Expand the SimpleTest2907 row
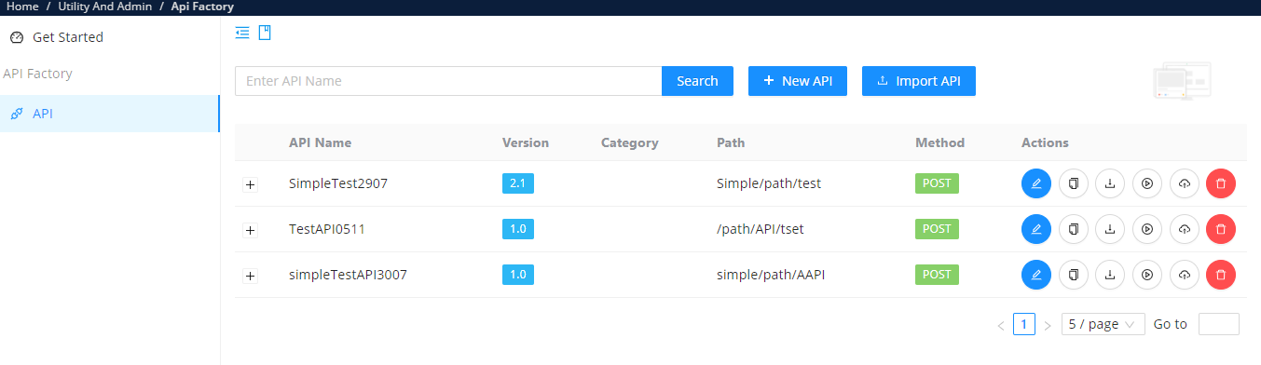The width and height of the screenshot is (1261, 365). tap(250, 184)
